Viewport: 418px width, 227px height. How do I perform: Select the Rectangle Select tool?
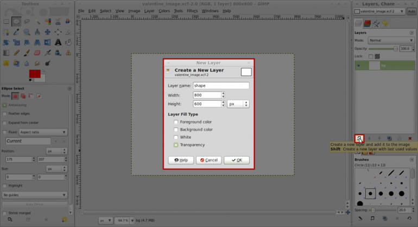pyautogui.click(x=6, y=22)
